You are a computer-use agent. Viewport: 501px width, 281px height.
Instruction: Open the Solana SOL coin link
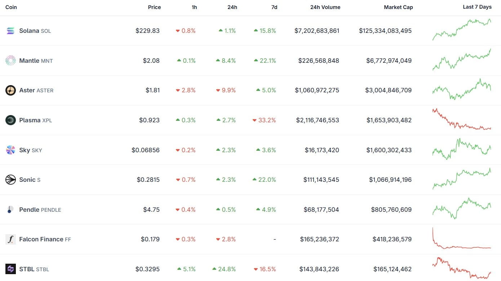35,31
